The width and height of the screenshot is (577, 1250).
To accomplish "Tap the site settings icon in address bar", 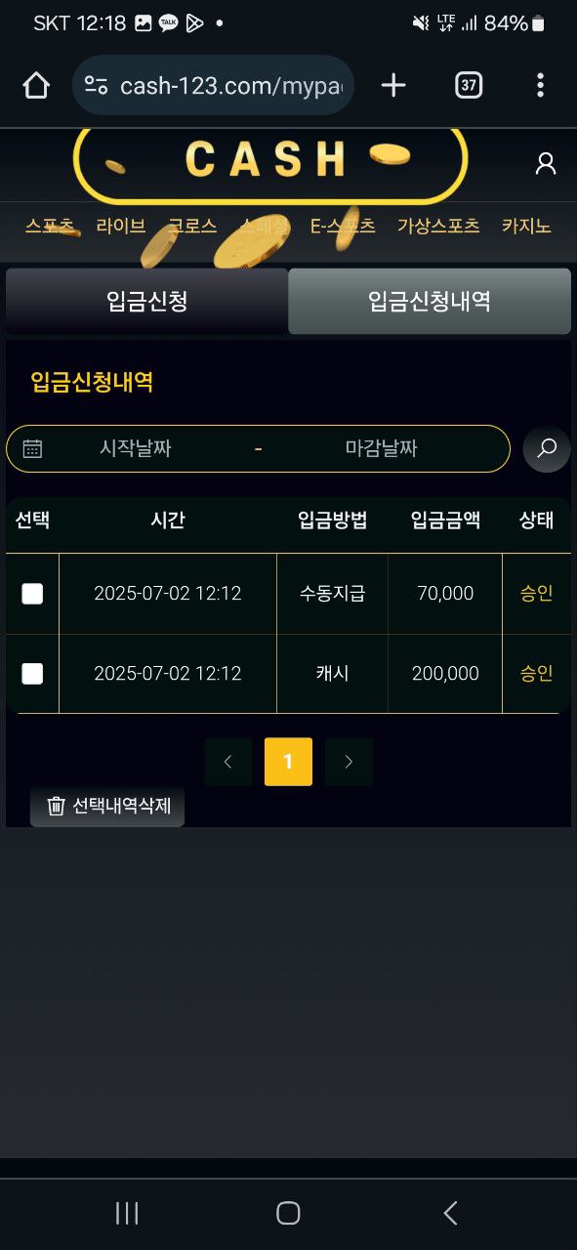I will 96,86.
